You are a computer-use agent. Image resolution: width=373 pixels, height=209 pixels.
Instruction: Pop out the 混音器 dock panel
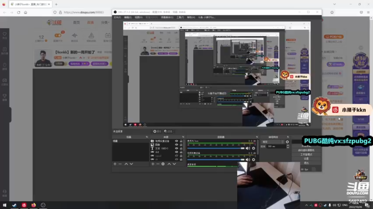pyautogui.click(x=257, y=137)
